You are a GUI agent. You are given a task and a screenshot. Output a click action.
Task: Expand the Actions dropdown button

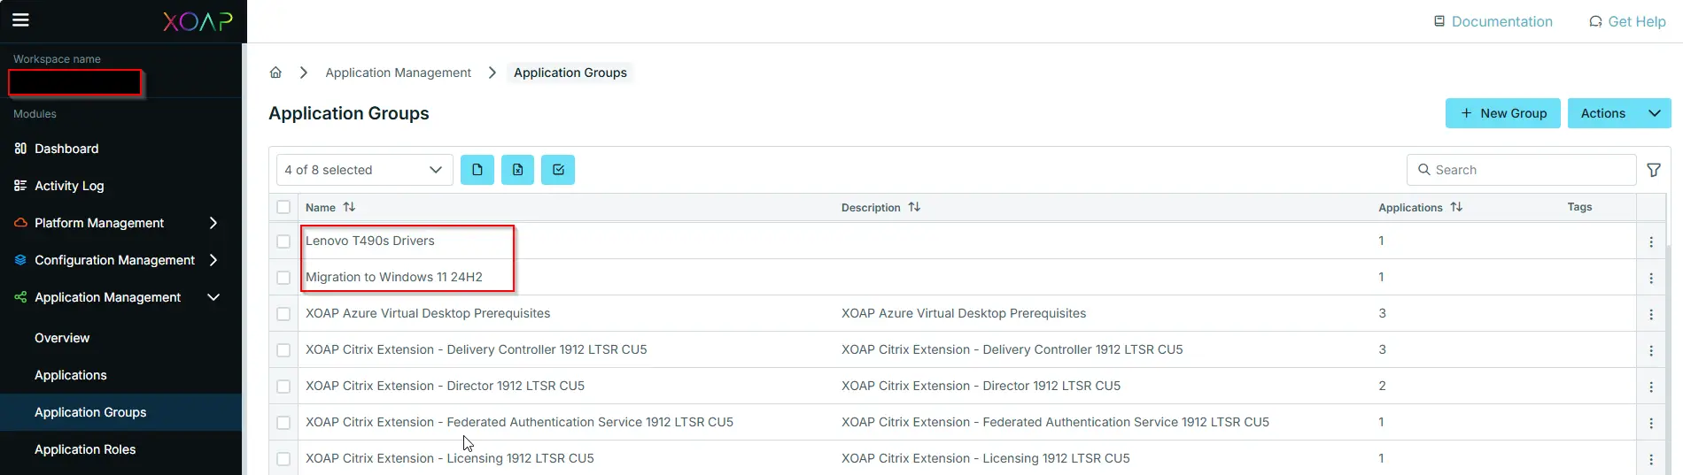coord(1653,113)
